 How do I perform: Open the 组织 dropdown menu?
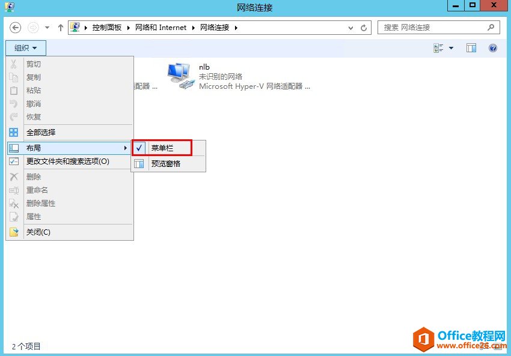(25, 48)
